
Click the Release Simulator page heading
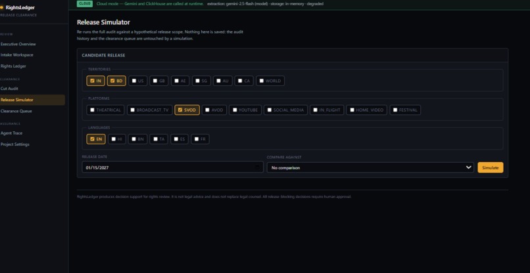pyautogui.click(x=103, y=22)
